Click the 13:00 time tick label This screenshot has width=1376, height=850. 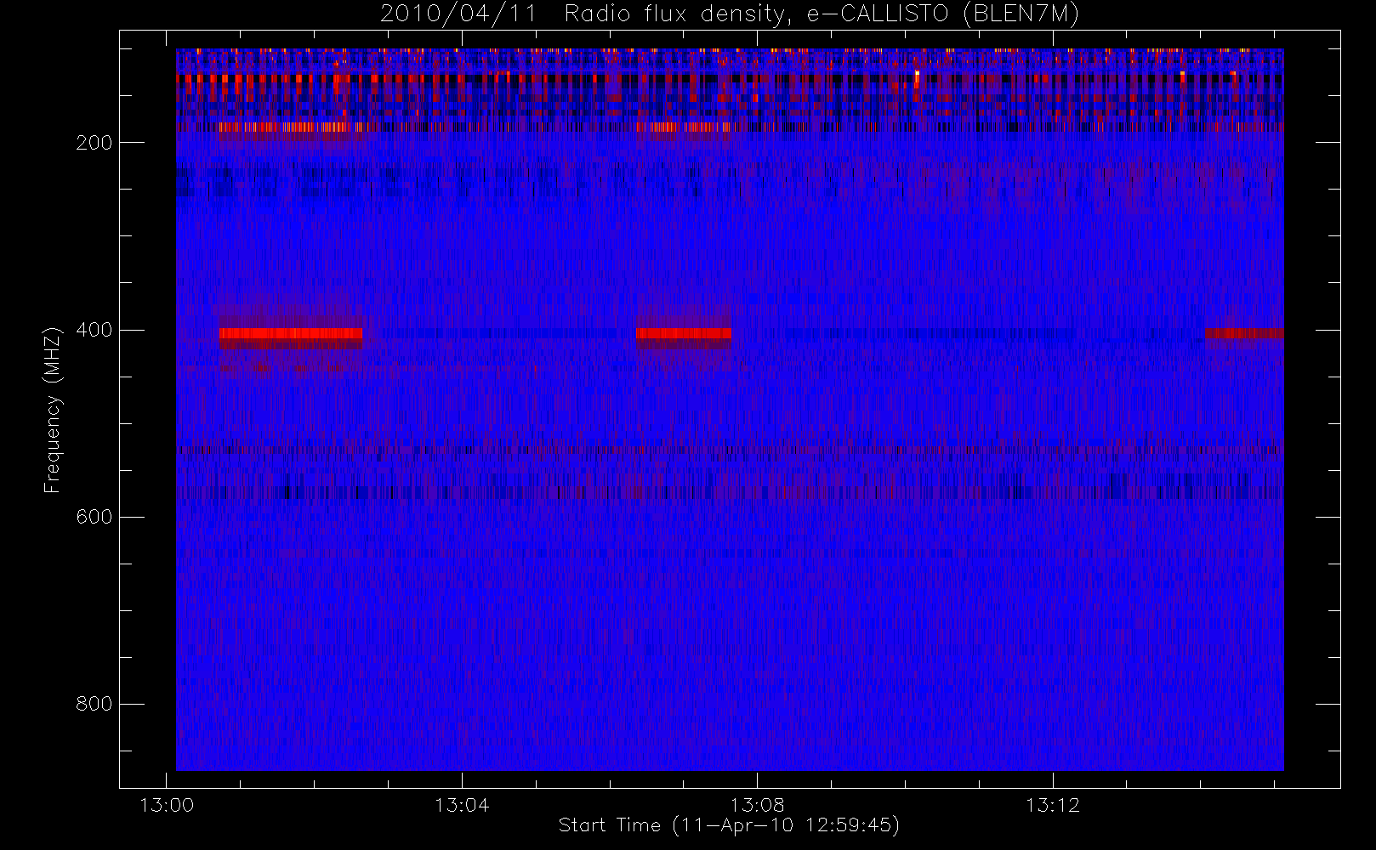(166, 805)
